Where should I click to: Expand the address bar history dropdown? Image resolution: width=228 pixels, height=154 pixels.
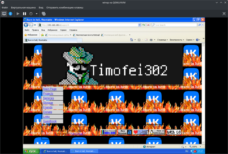click(x=139, y=25)
